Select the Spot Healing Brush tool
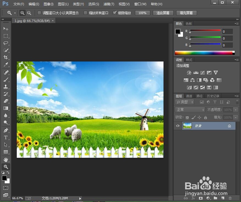 click(x=6, y=72)
